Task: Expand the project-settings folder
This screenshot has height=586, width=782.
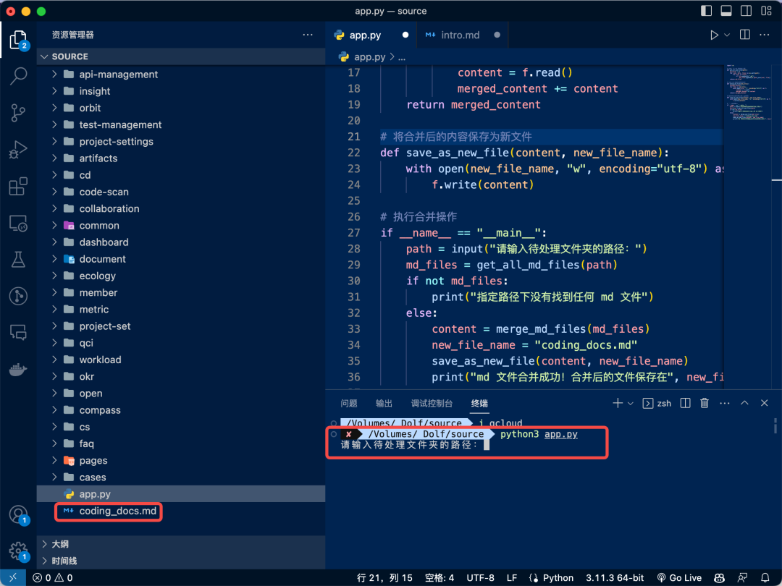Action: pyautogui.click(x=181, y=142)
